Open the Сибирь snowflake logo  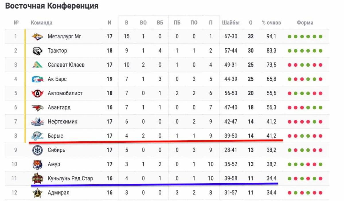point(38,150)
